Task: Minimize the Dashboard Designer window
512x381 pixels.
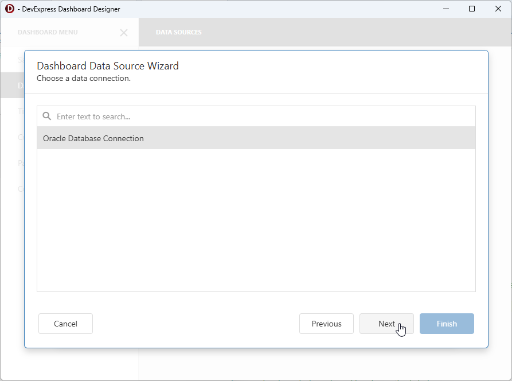Action: click(x=445, y=9)
